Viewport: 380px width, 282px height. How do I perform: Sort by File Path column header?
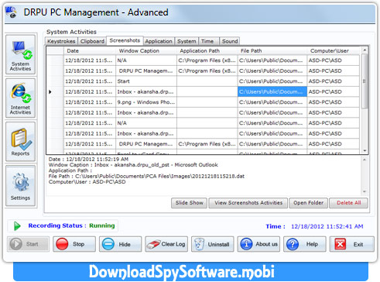272,51
